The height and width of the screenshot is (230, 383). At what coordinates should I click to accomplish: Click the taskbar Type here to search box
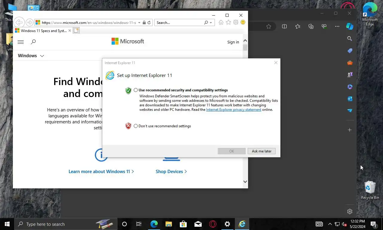point(66,224)
